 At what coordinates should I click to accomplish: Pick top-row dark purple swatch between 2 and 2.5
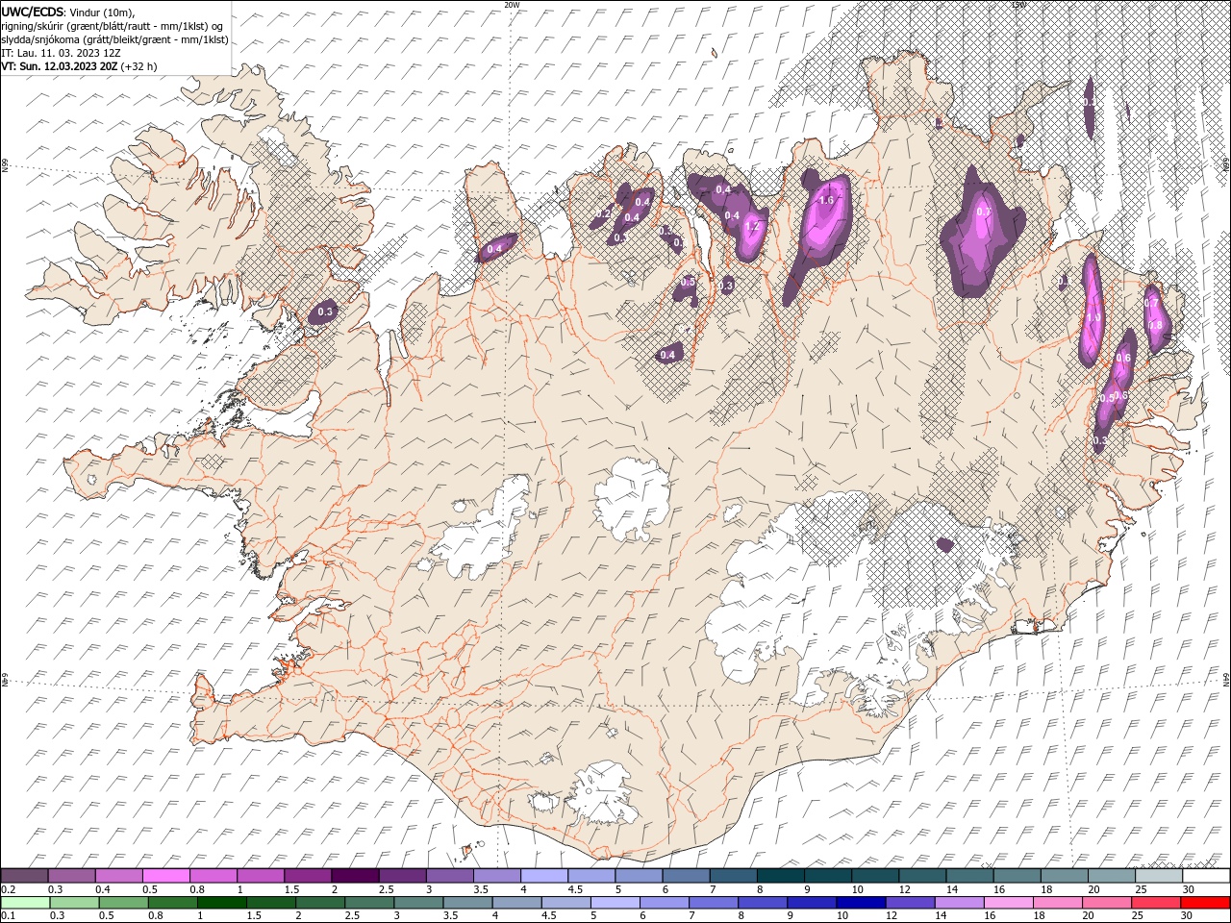coord(355,876)
